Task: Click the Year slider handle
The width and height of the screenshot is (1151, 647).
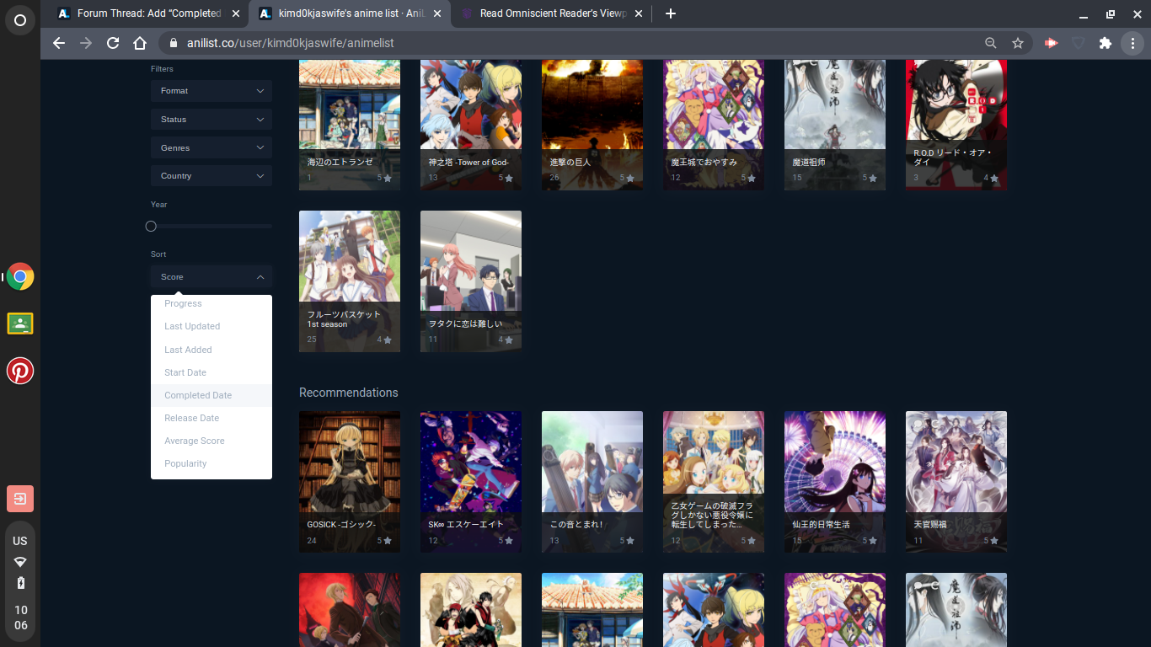Action: pos(151,226)
